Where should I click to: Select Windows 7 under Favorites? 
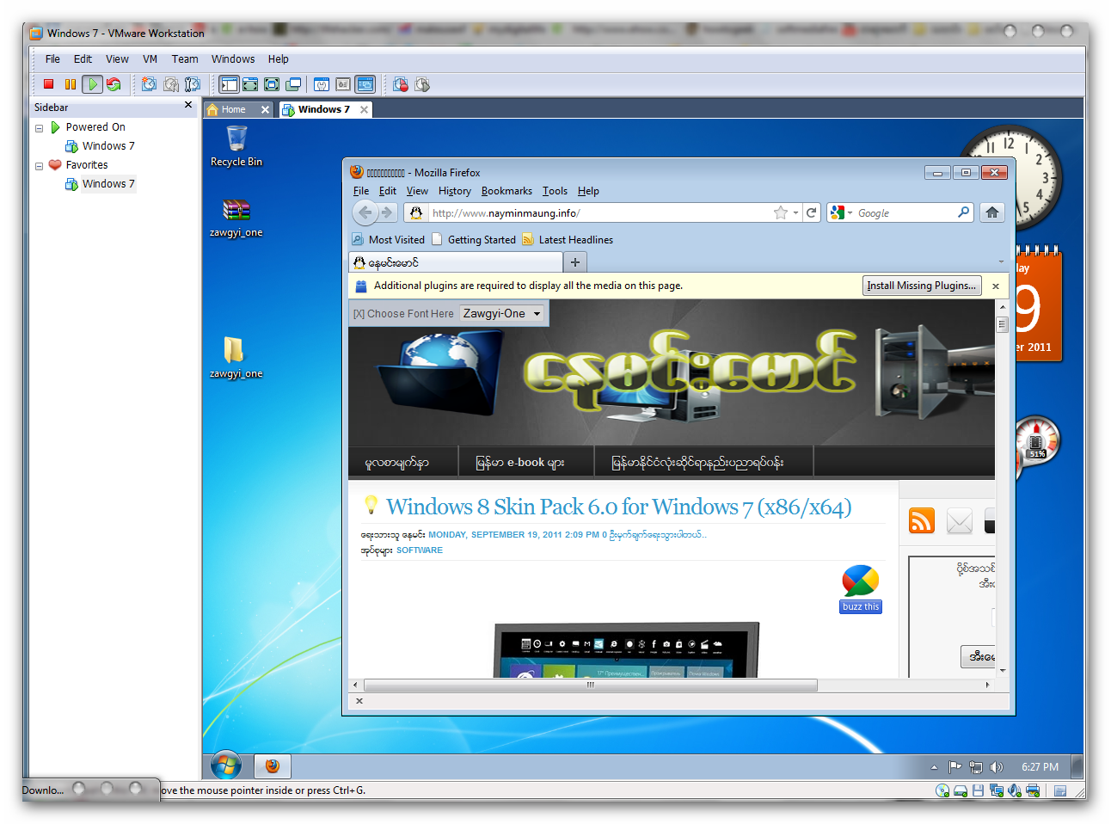click(x=108, y=184)
